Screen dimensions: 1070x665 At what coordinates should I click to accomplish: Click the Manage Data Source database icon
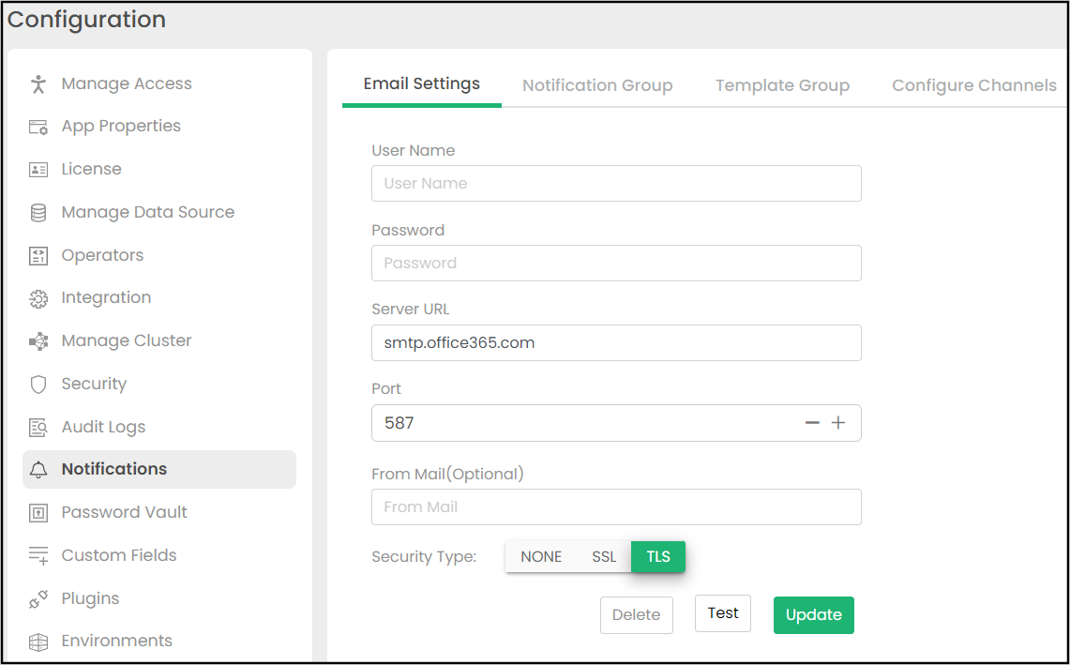click(x=38, y=213)
